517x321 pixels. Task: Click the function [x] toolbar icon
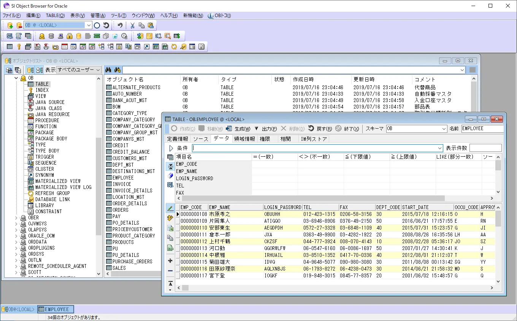[x=73, y=47]
